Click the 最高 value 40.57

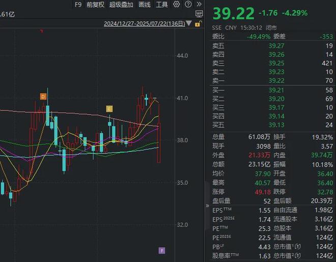click(x=263, y=183)
